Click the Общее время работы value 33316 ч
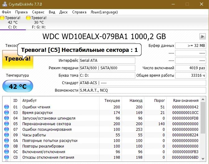 point(191,75)
